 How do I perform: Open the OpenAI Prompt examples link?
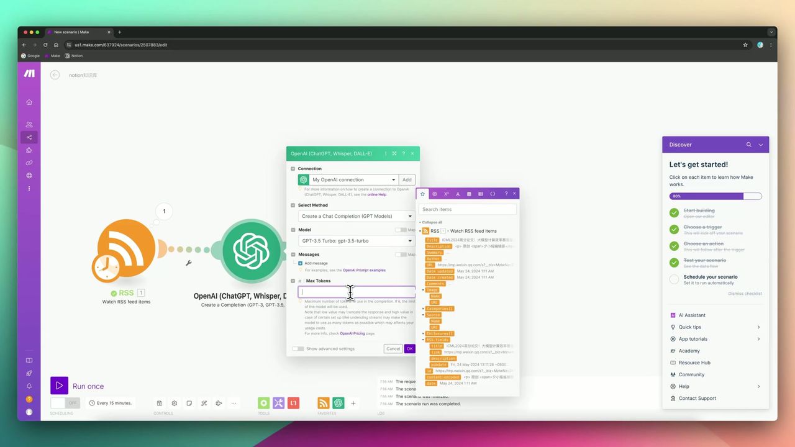click(363, 270)
